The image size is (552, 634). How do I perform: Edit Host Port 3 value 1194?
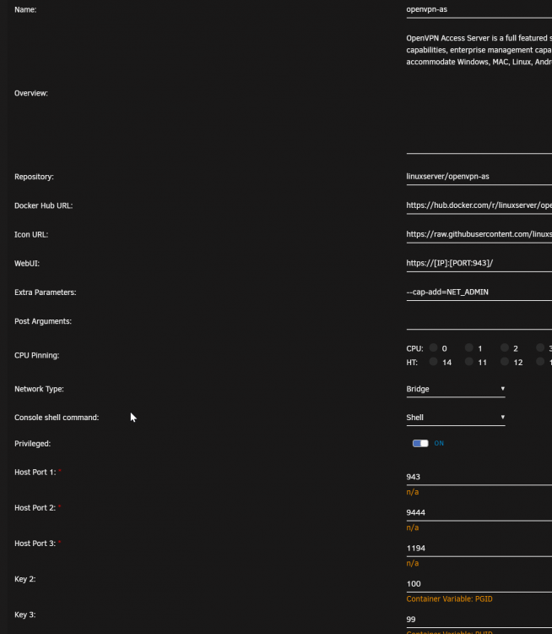point(479,549)
